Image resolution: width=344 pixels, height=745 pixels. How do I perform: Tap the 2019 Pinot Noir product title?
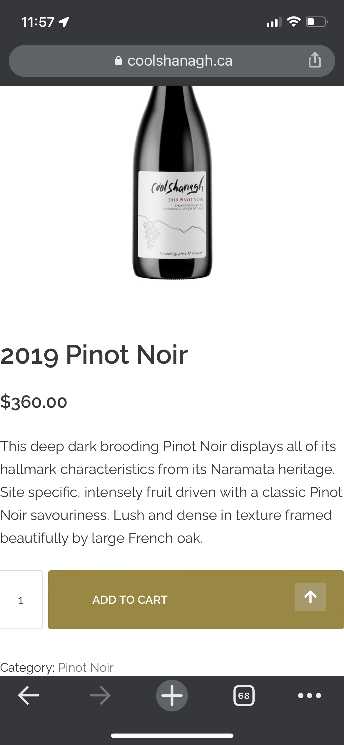(94, 355)
